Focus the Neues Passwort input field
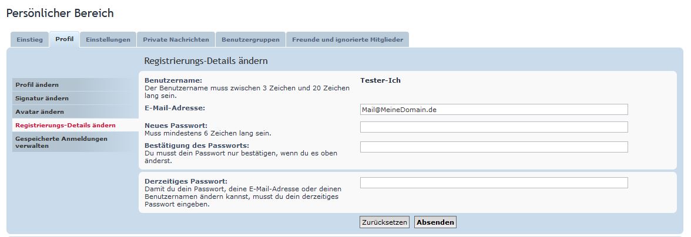Screen dimensions: 691x237 click(x=494, y=127)
